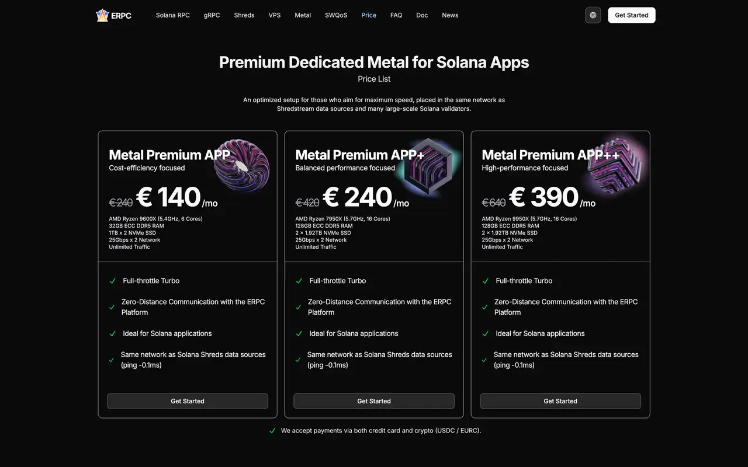
Task: Select the torus graphic on Metal Premium APP card
Action: pyautogui.click(x=243, y=165)
